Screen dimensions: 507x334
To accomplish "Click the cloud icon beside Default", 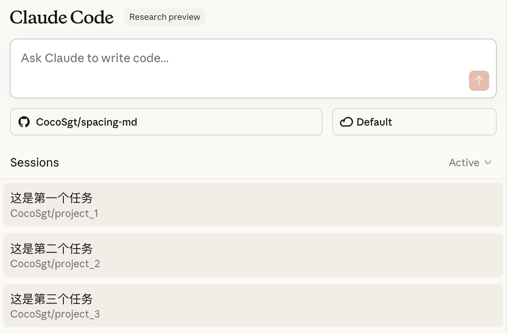I will pyautogui.click(x=346, y=122).
